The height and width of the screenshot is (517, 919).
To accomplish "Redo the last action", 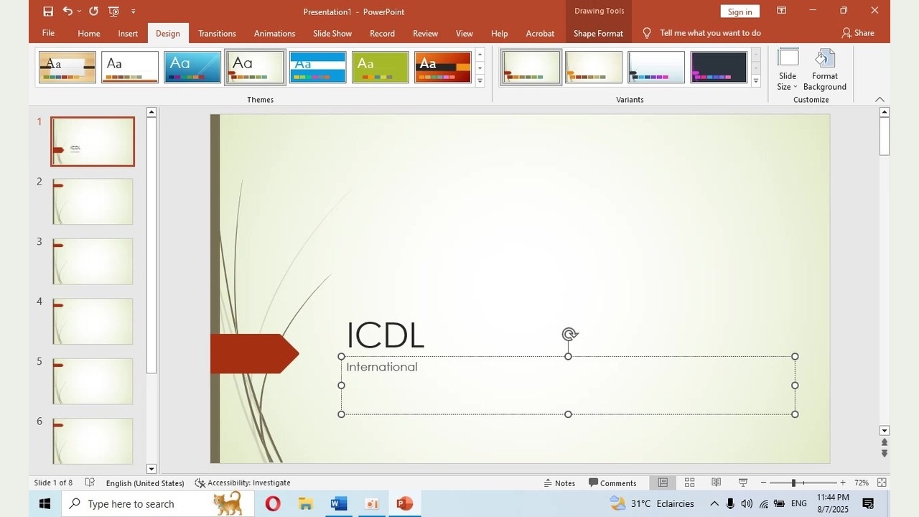I will (x=93, y=11).
